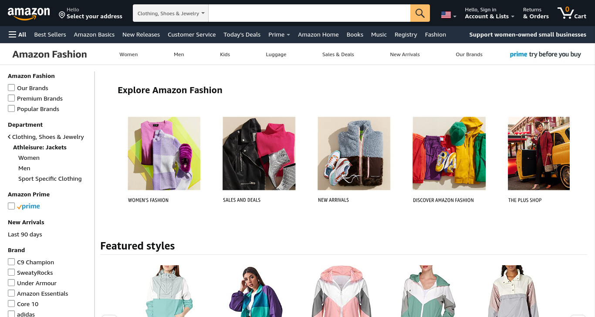595x317 pixels.
Task: Enable the Prime filter checkbox
Action: click(x=11, y=206)
